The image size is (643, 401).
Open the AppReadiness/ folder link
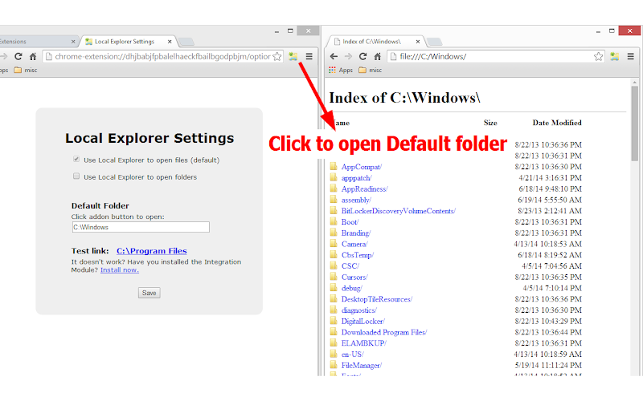coord(364,188)
